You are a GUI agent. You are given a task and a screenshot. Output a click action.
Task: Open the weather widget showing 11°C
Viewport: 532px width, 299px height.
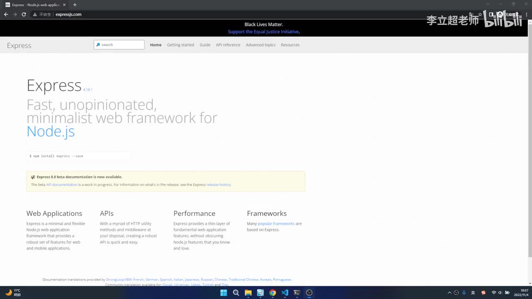pyautogui.click(x=12, y=293)
